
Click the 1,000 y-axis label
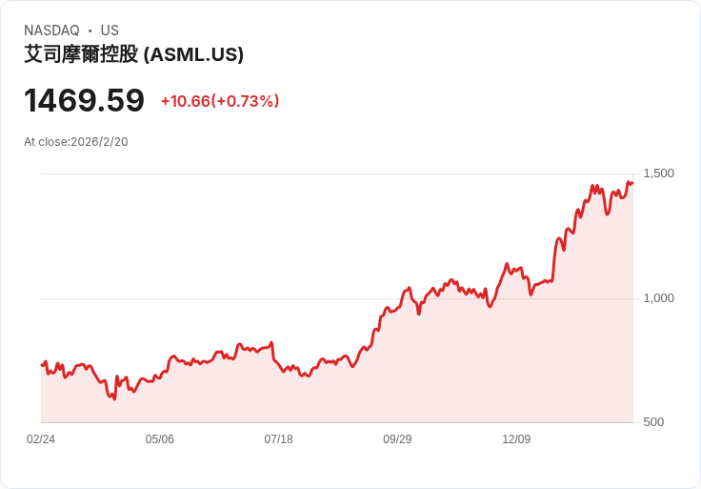click(x=658, y=298)
